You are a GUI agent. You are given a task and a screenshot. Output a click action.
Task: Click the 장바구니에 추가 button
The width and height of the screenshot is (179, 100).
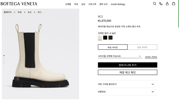pos(128,65)
